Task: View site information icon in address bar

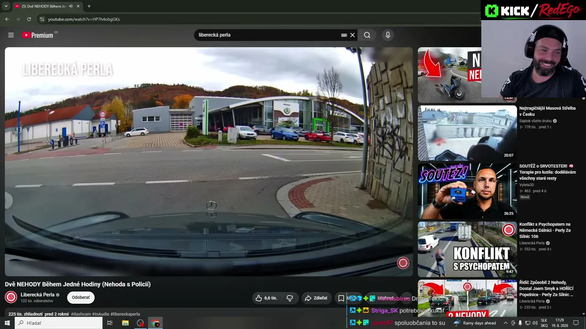Action: (42, 19)
